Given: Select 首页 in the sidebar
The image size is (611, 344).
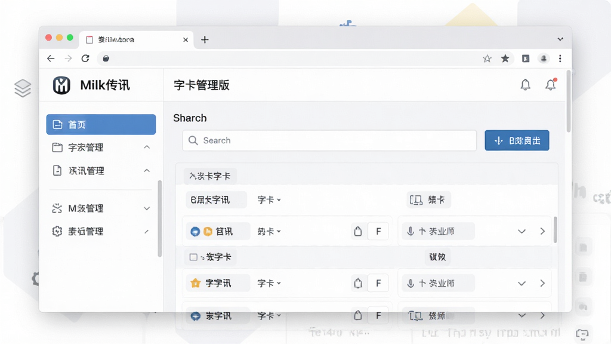Looking at the screenshot, I should coord(101,124).
